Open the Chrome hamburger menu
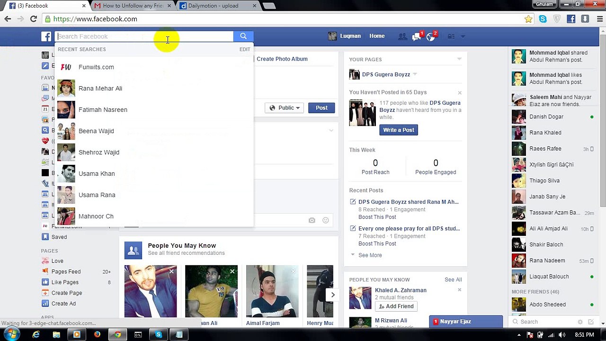Screen dimensions: 606x341 (599, 19)
